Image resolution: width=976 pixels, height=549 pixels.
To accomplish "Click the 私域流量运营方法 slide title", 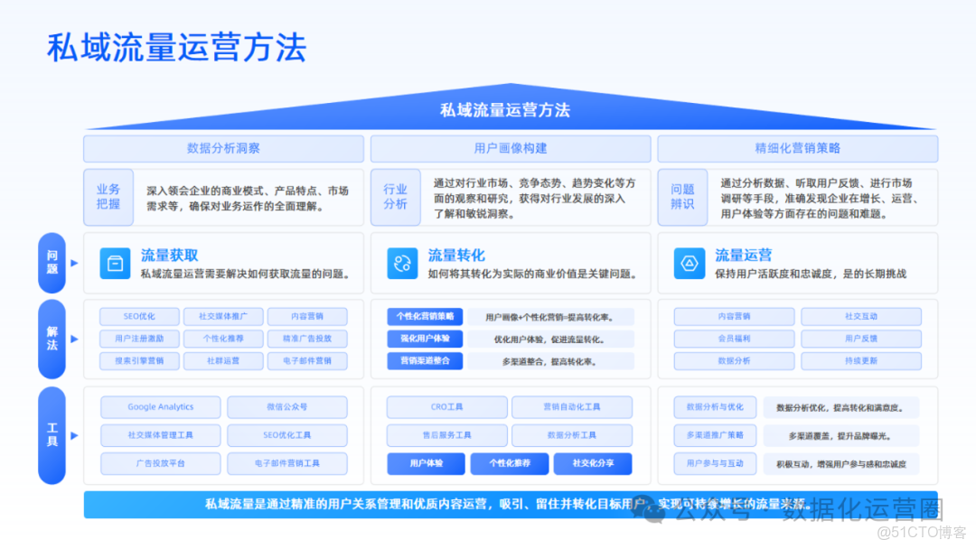I will [177, 45].
